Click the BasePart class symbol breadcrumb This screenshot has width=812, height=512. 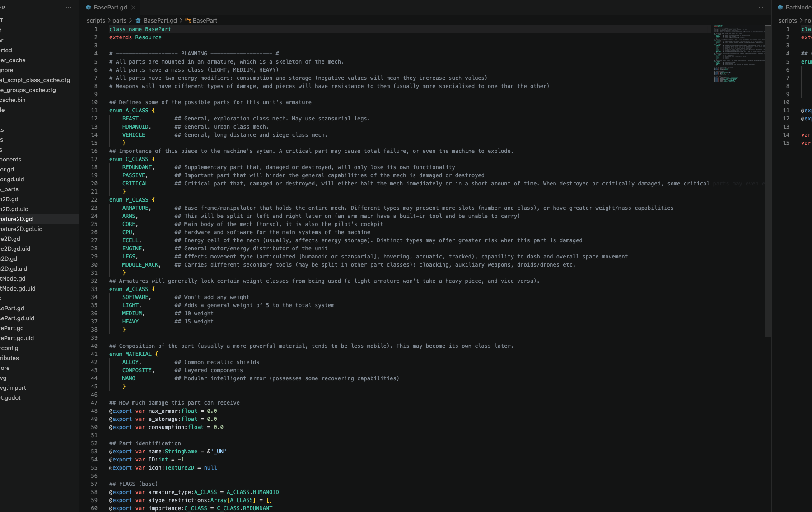click(x=201, y=21)
